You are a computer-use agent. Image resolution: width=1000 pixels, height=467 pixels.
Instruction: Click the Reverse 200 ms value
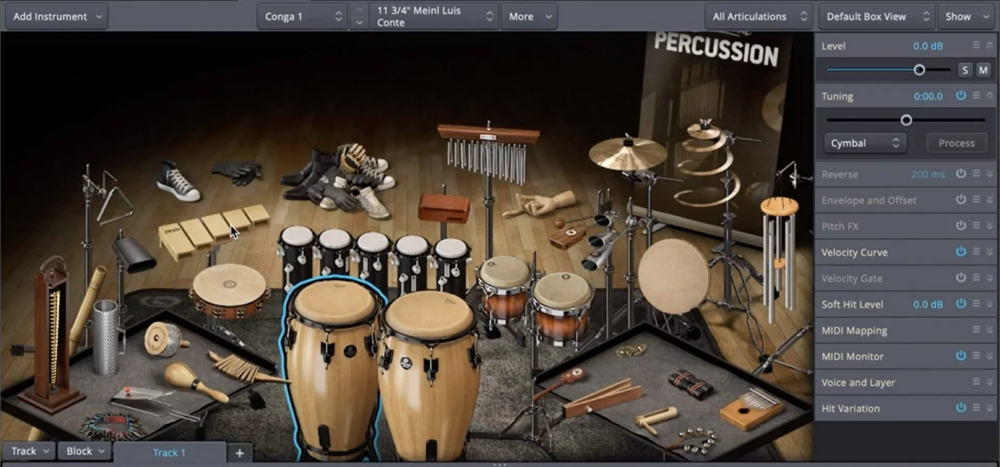pyautogui.click(x=928, y=174)
